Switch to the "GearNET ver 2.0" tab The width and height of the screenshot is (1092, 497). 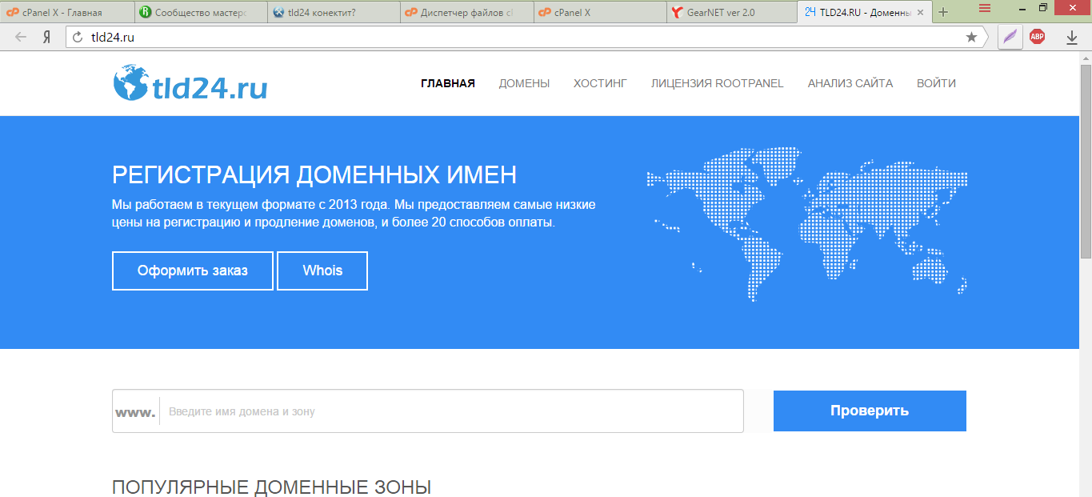[x=730, y=12]
